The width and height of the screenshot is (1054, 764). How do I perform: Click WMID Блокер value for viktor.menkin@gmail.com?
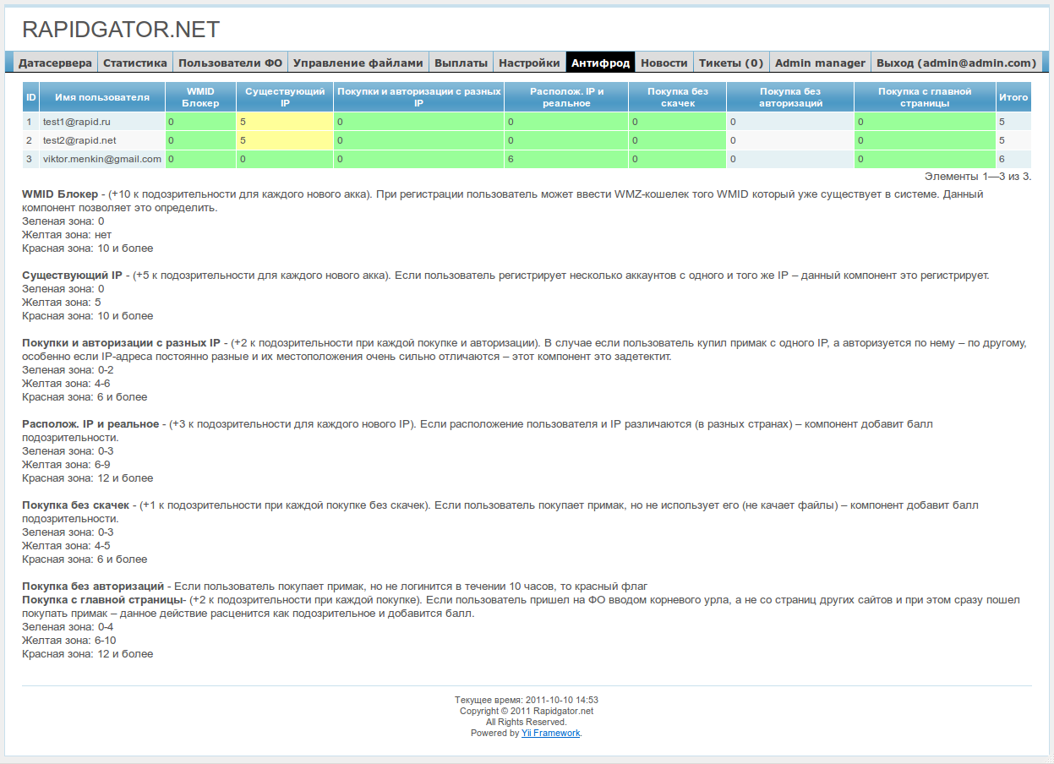coord(200,159)
